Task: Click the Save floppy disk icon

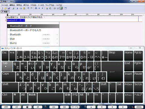Action: click(9, 8)
